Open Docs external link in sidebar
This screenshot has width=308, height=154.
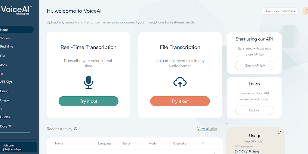[x=5, y=126]
